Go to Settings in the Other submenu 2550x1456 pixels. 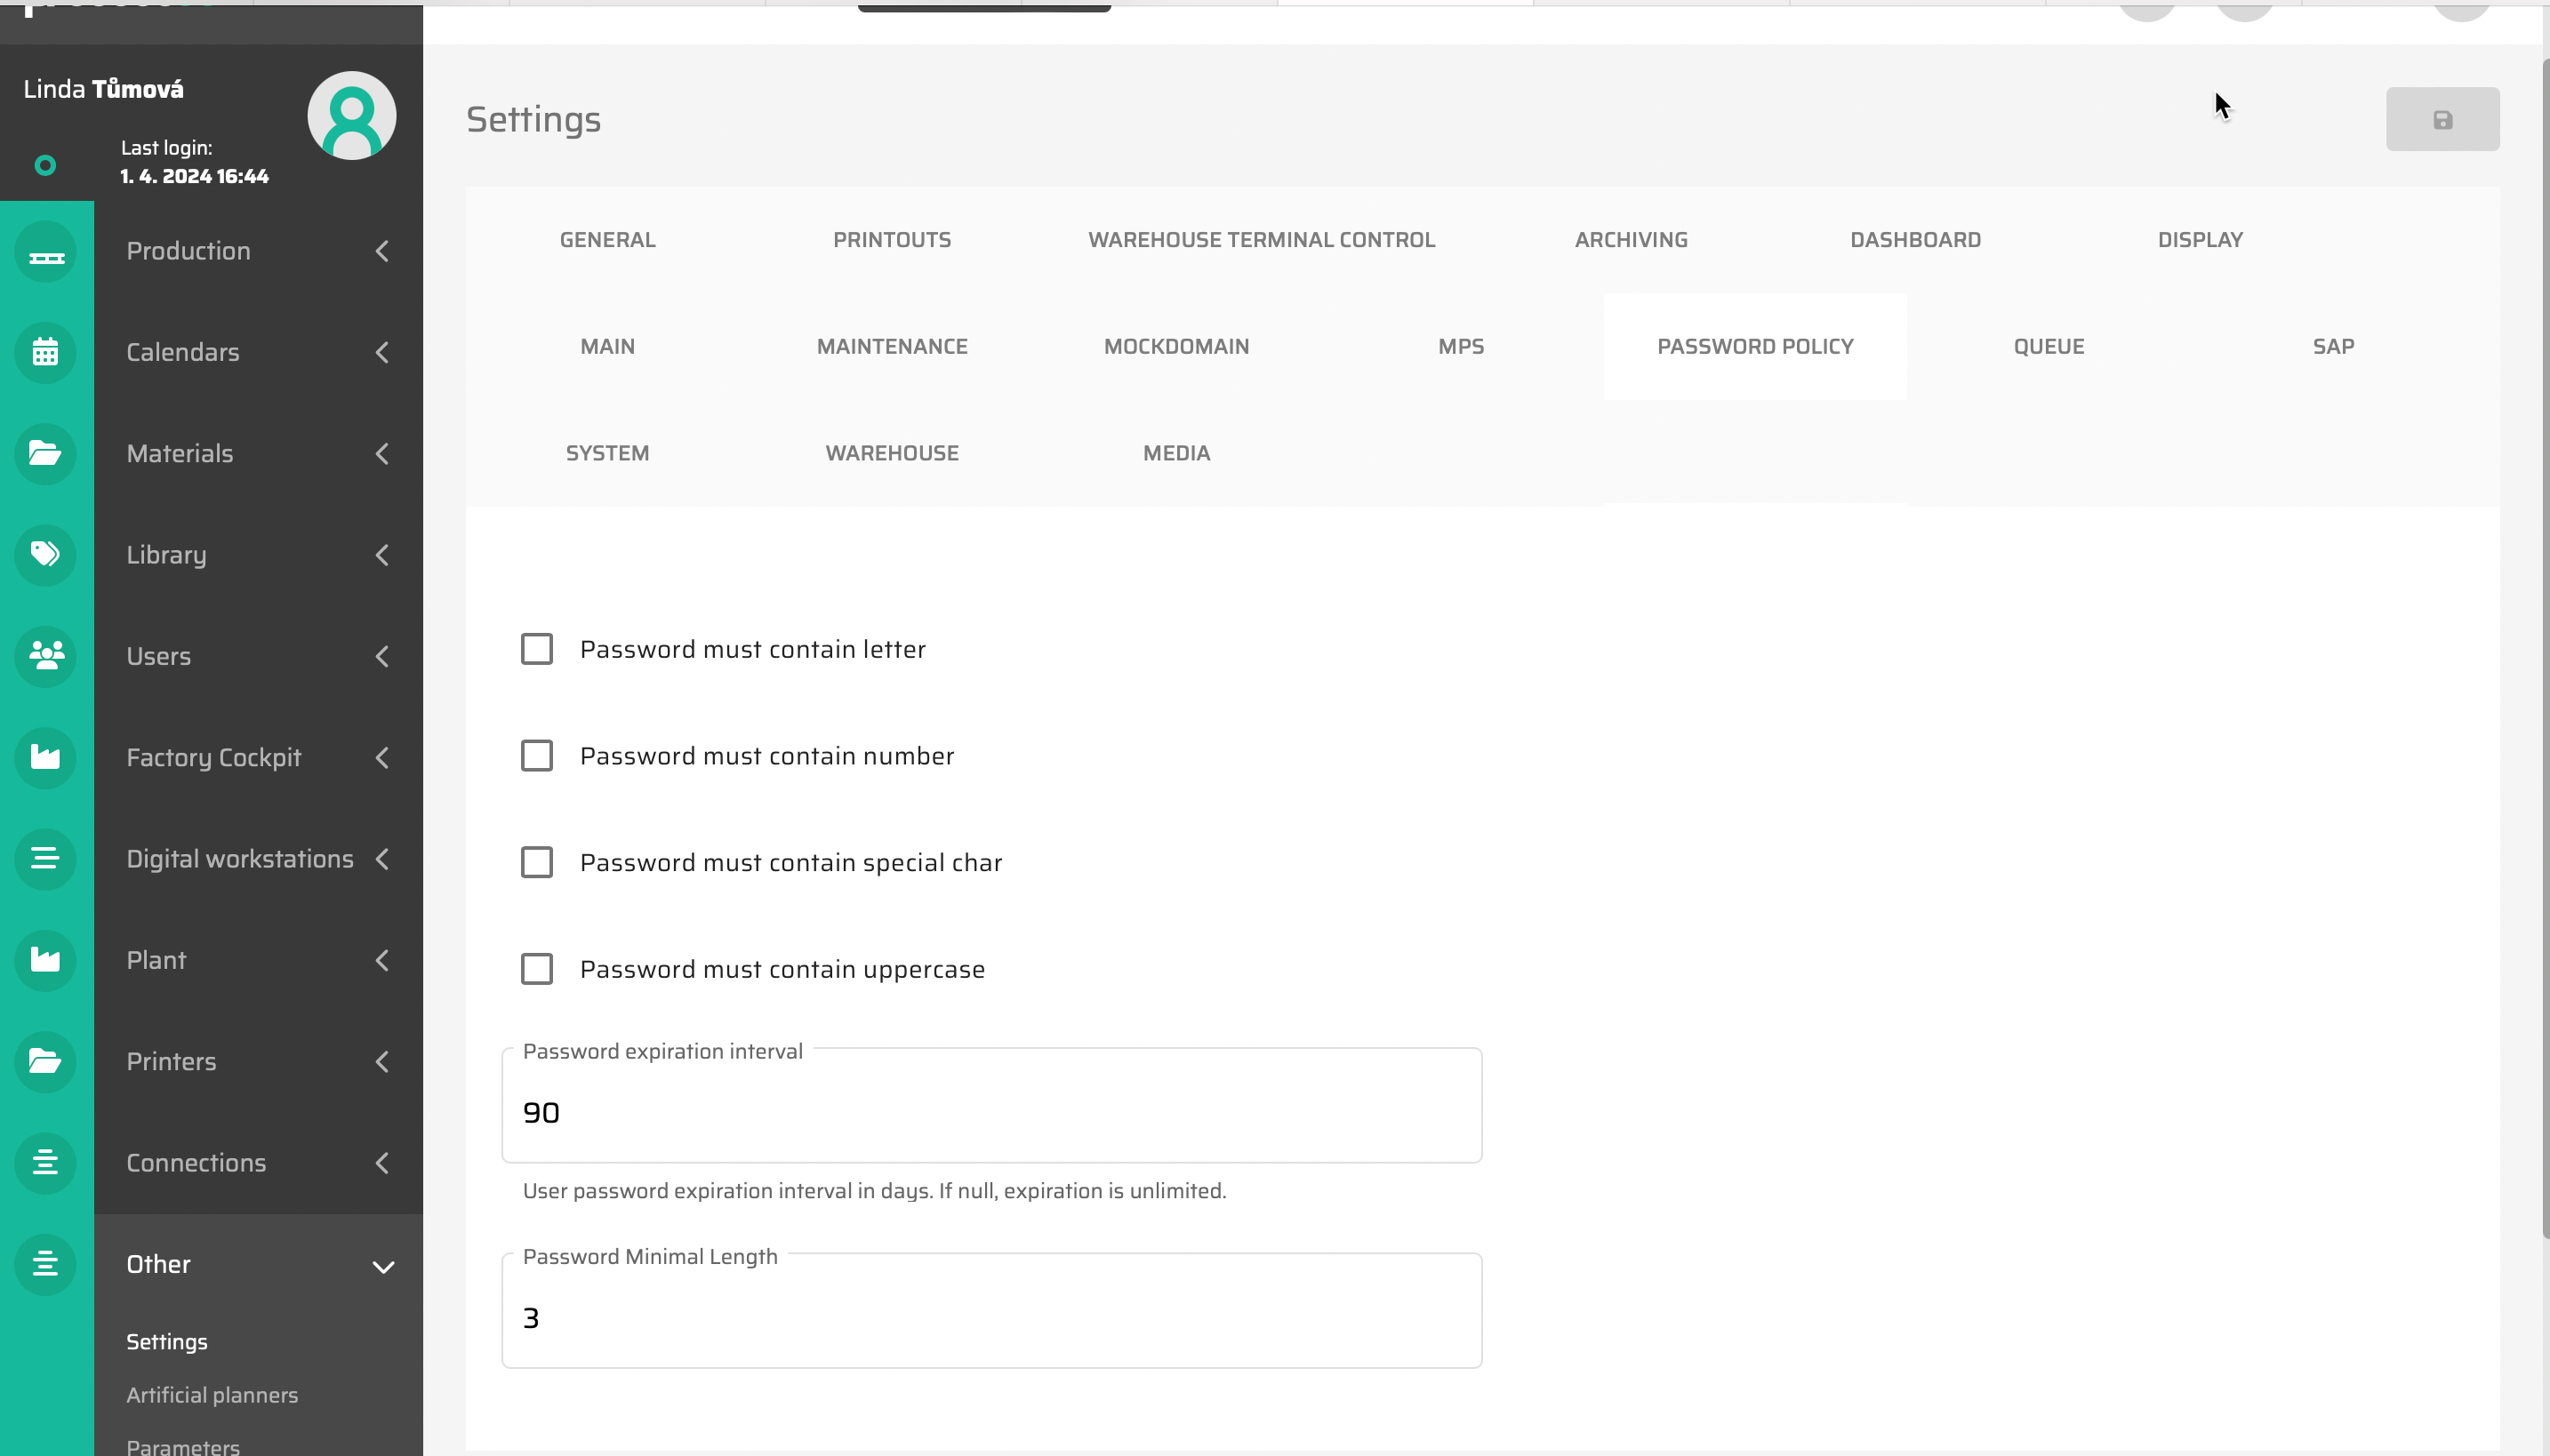[167, 1342]
